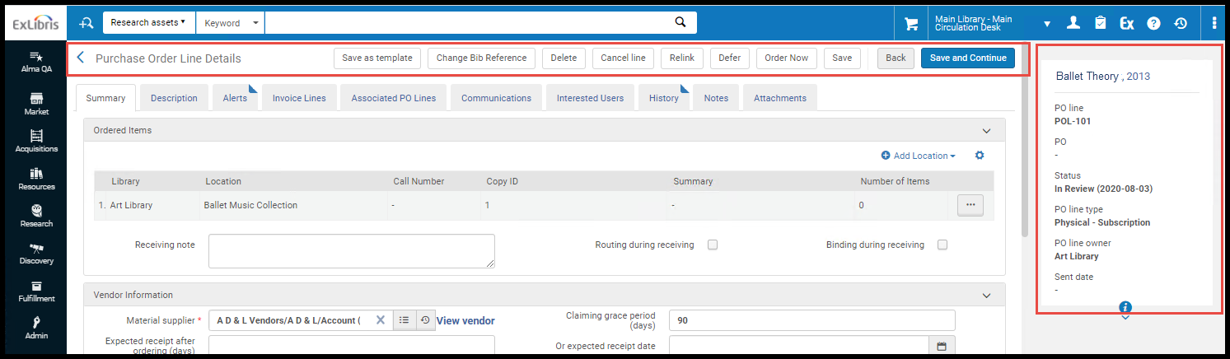Switch to the Notes tab
Viewport: 1230px width, 359px height.
(716, 98)
